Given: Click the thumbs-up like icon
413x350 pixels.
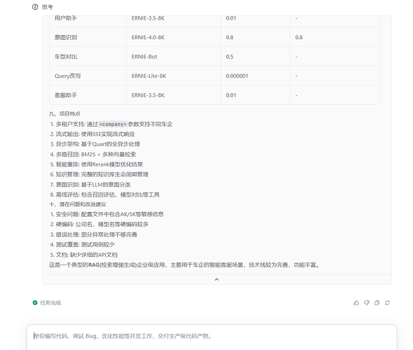Looking at the screenshot, I should [x=356, y=302].
